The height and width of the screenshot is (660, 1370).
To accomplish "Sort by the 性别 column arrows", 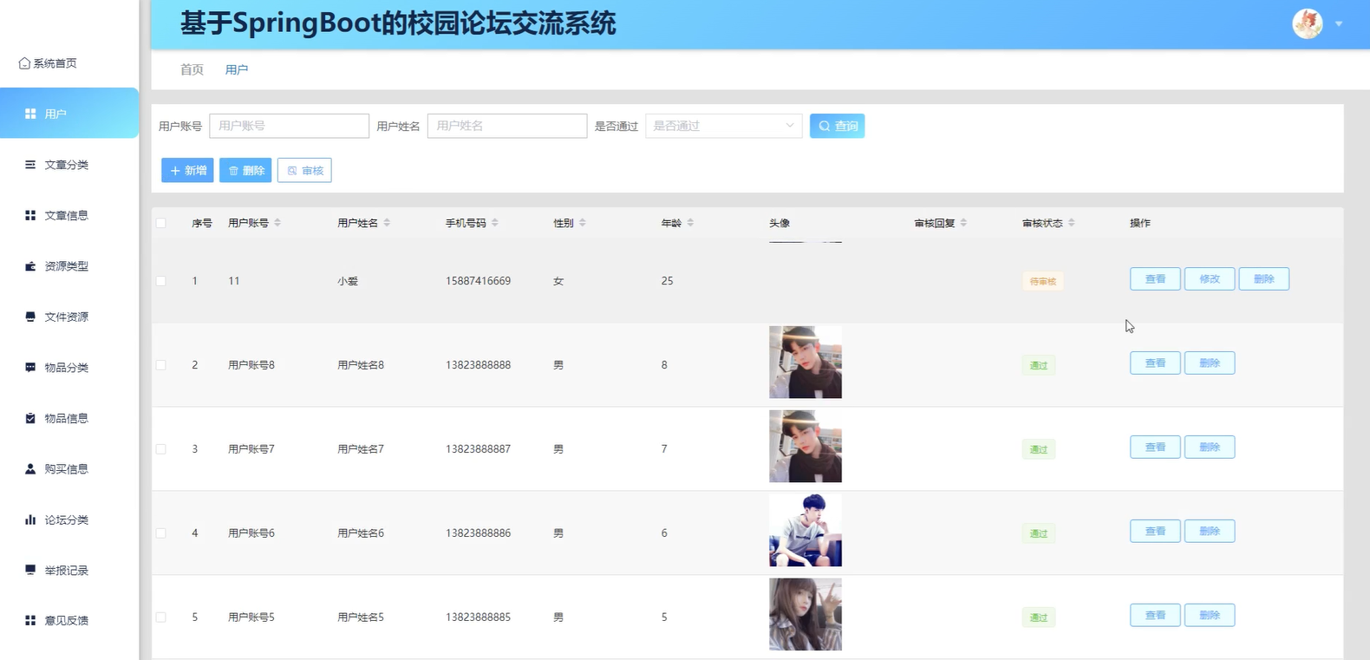I will pyautogui.click(x=583, y=223).
